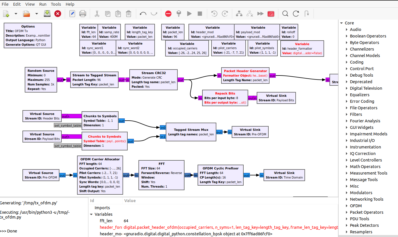The width and height of the screenshot is (398, 237).
Task: Reload the block library
Action: pos(296,13)
